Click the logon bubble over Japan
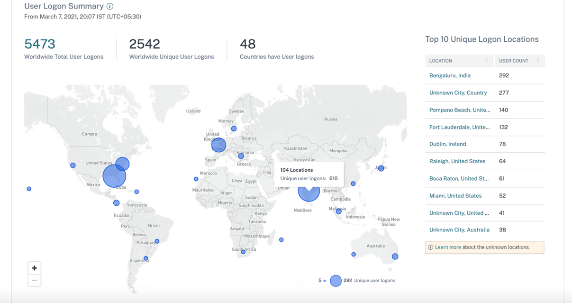Viewport: 572px width, 303px height. [381, 168]
